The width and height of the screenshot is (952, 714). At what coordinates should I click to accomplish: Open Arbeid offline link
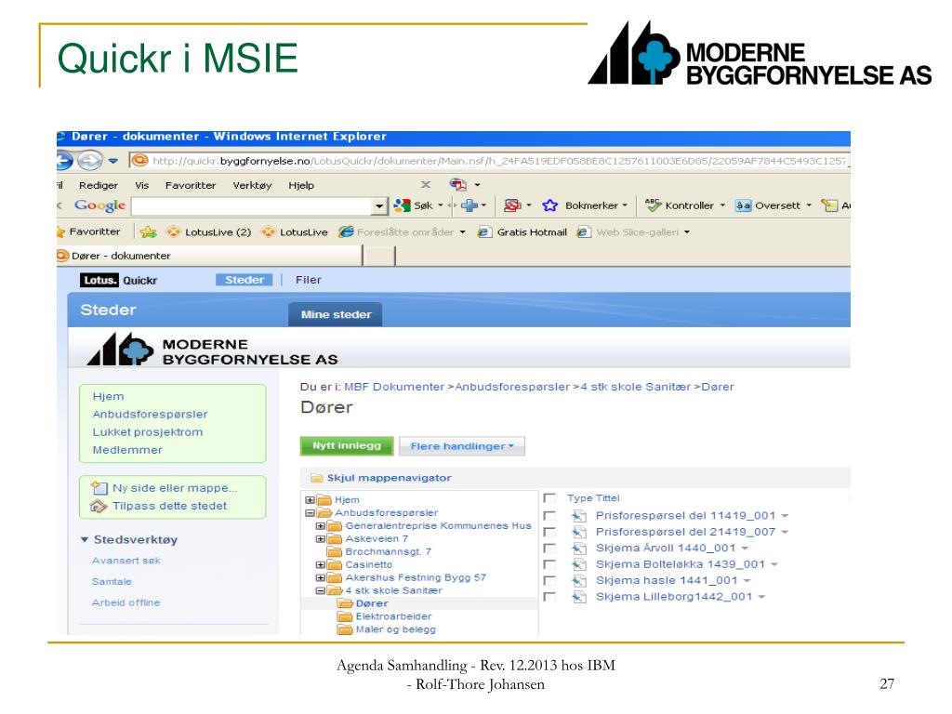pyautogui.click(x=126, y=602)
